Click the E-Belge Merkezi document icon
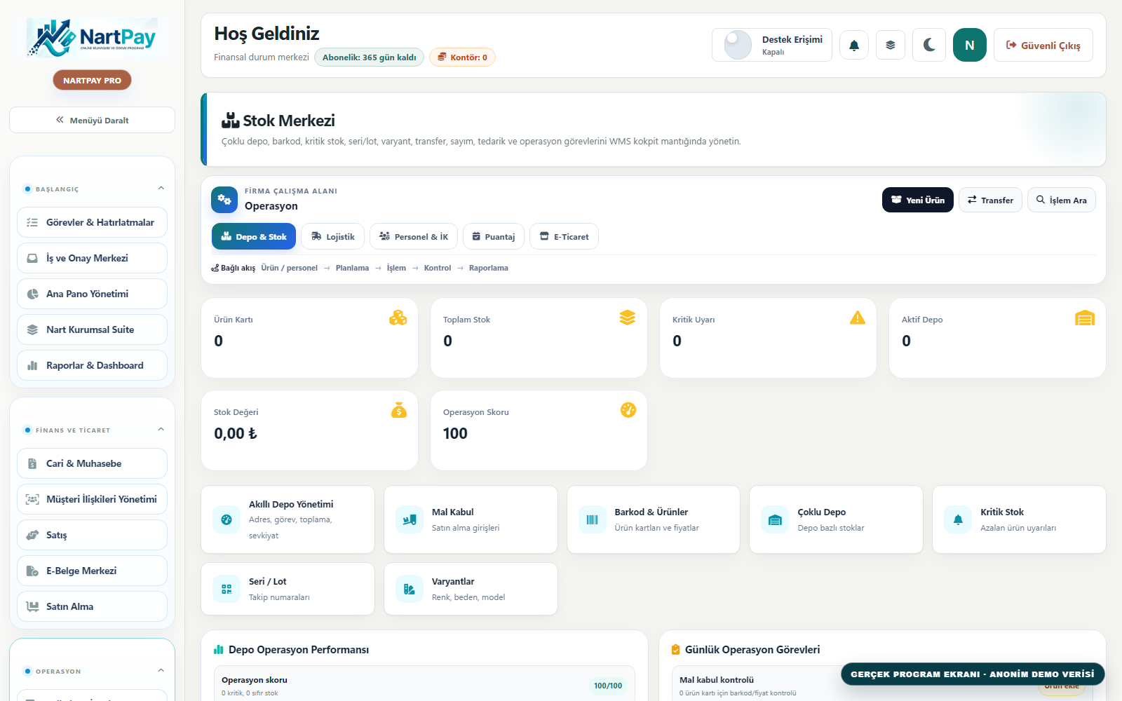 click(x=32, y=571)
